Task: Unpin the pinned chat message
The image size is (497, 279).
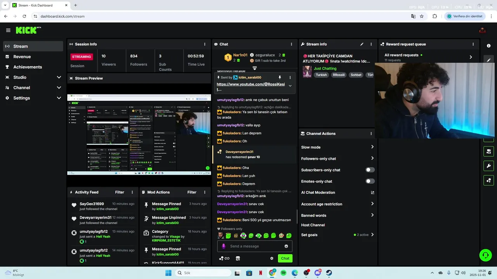Action: click(x=280, y=77)
